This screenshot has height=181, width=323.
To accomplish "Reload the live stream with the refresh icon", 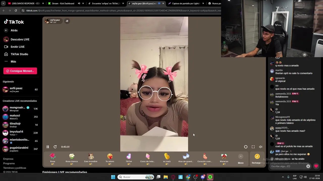I will [x=55, y=147].
